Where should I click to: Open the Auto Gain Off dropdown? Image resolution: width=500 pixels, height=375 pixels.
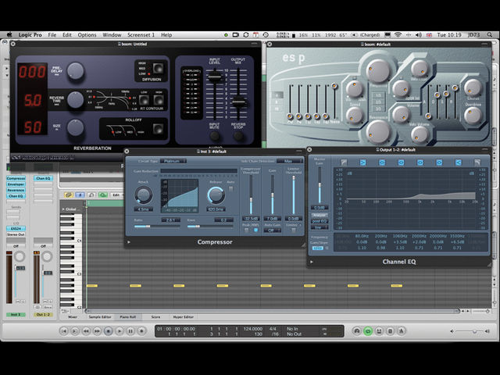pyautogui.click(x=272, y=230)
